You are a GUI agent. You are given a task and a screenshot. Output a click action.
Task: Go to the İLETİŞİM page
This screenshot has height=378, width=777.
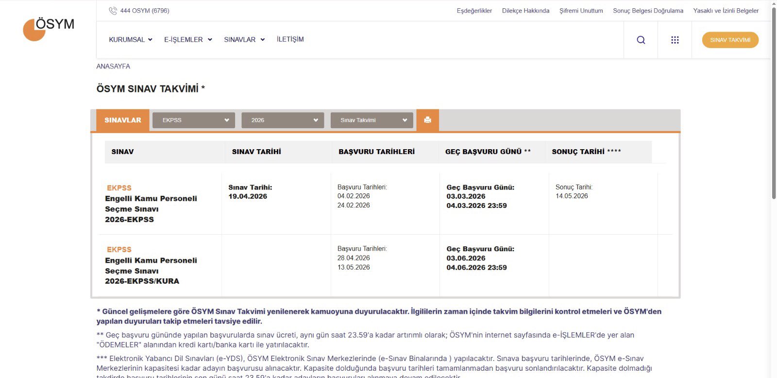(290, 39)
